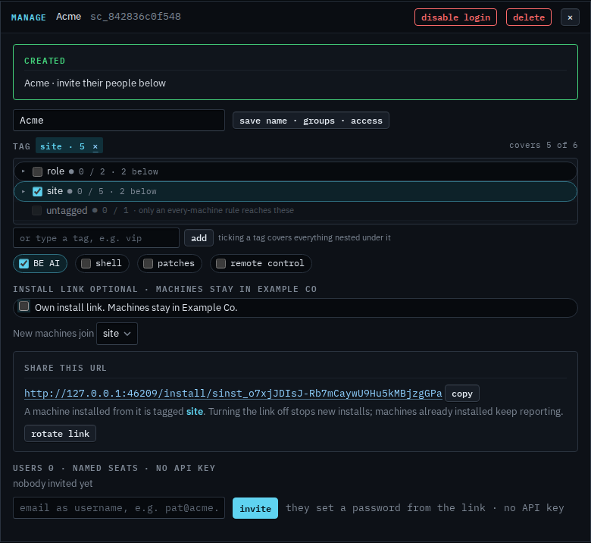The image size is (591, 543).
Task: Click the CREATED banner heading
Action: [x=45, y=61]
